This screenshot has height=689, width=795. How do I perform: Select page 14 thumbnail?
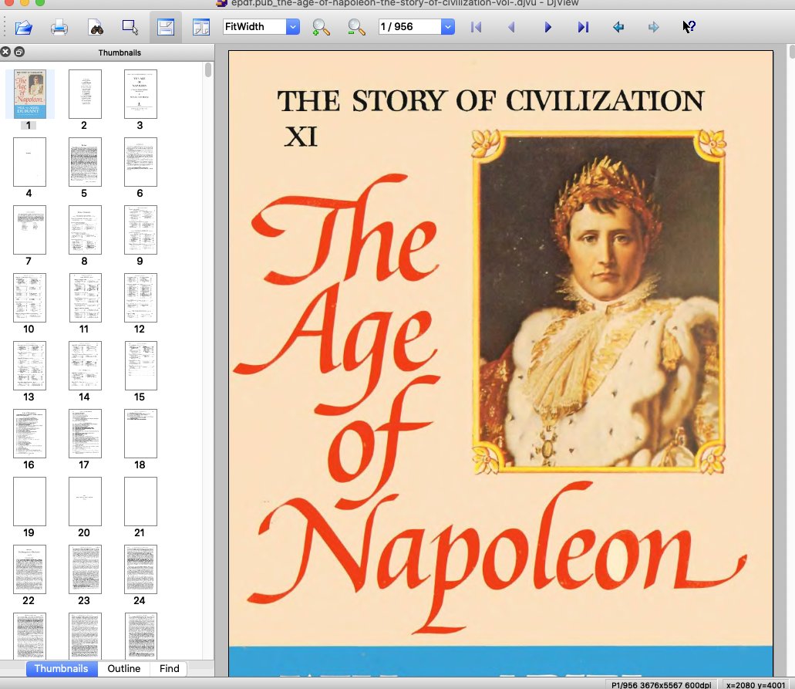85,365
